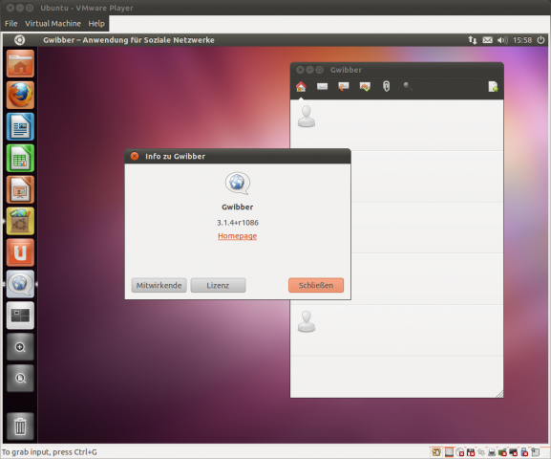Open the Messages envelope stream in Gwibber

(322, 86)
